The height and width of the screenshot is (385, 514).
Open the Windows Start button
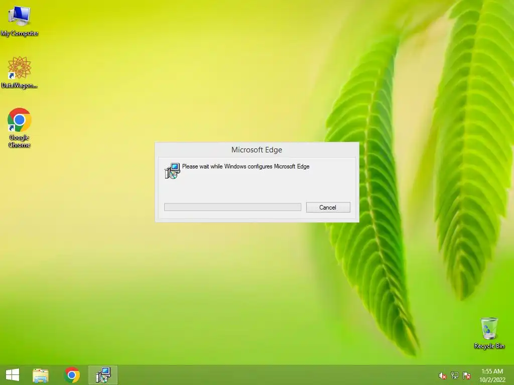[13, 375]
